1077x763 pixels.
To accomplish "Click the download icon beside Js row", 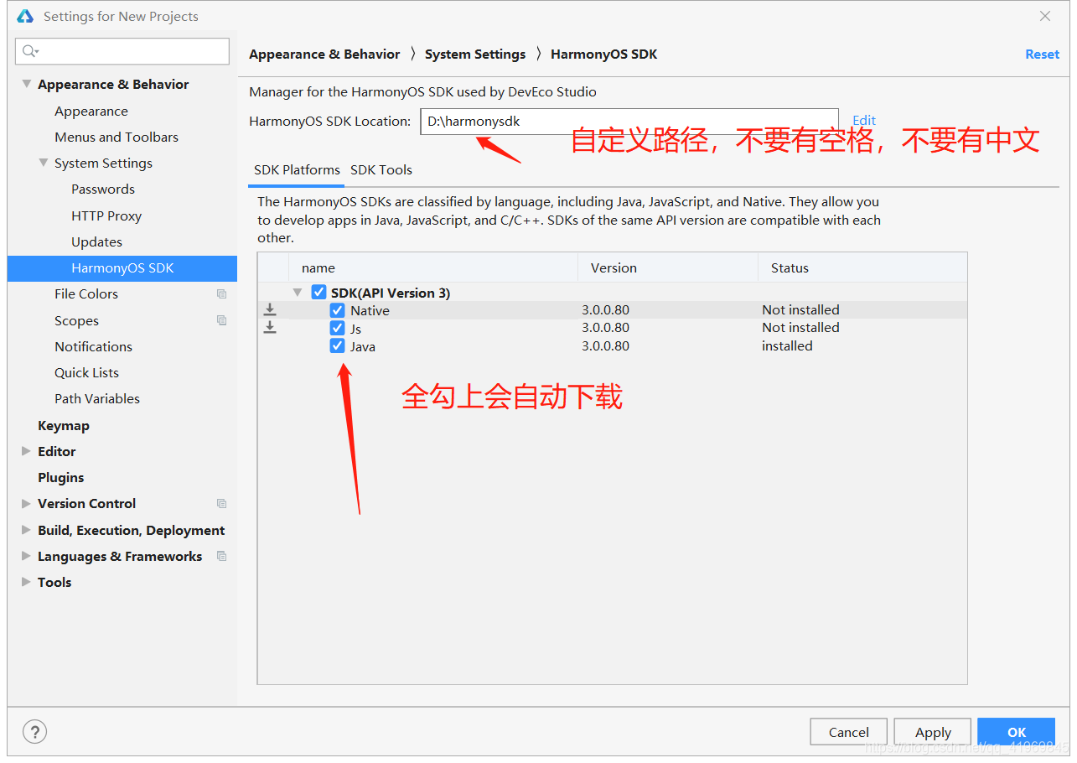I will click(270, 327).
